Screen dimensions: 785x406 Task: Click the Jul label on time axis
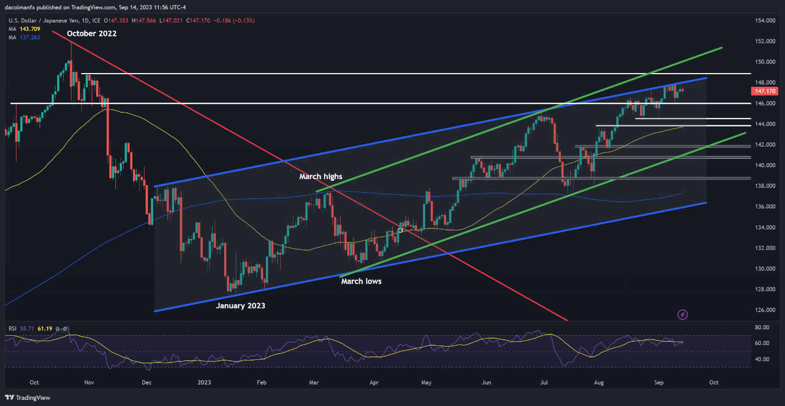(544, 382)
